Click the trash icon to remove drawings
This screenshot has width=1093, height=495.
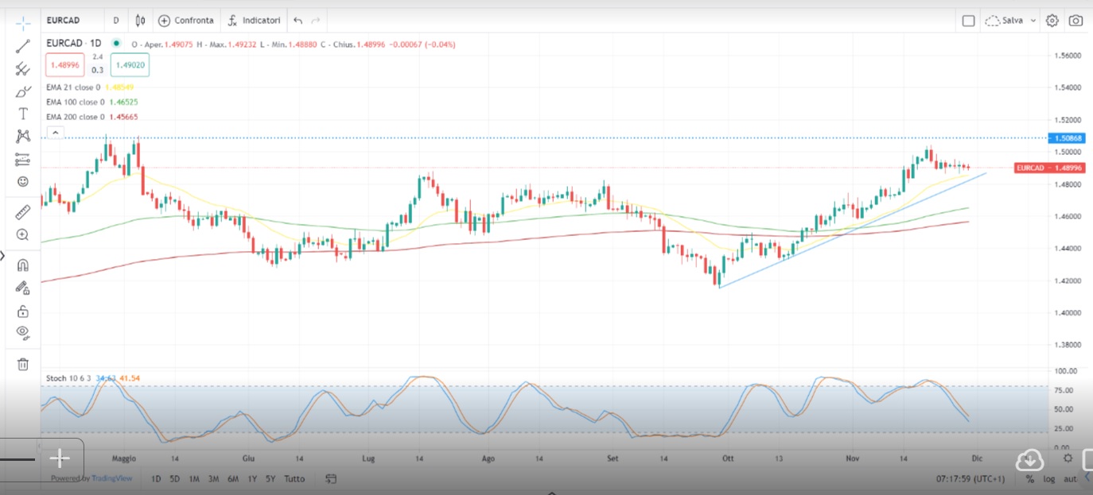click(x=23, y=364)
